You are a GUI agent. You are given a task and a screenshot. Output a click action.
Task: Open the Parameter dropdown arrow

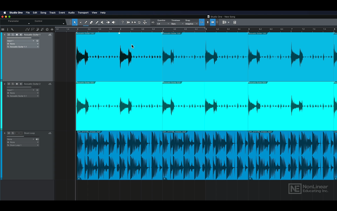(29, 24)
